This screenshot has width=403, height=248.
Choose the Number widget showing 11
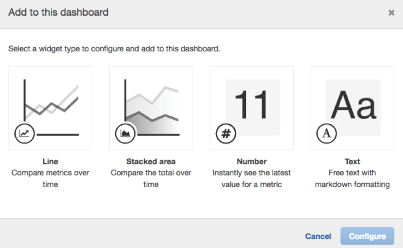252,108
